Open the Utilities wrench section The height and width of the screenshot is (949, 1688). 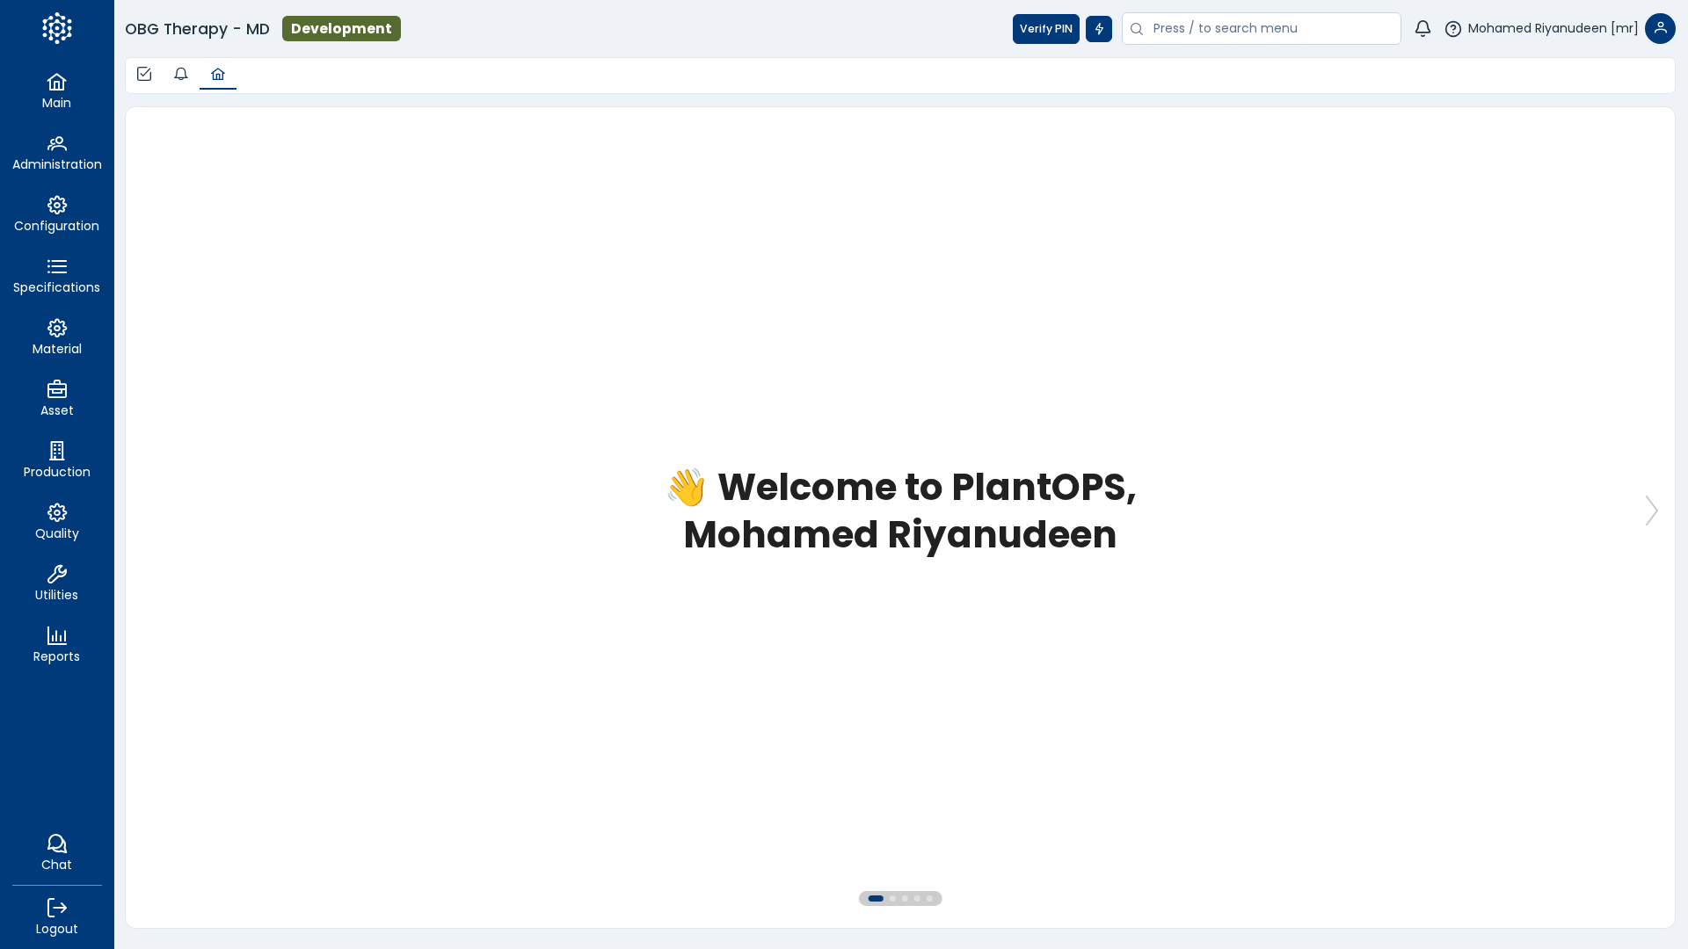click(56, 583)
